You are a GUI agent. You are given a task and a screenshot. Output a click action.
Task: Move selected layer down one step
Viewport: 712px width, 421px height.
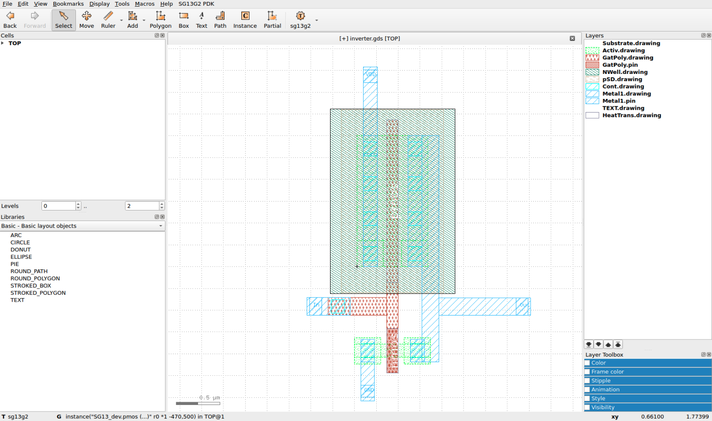click(598, 345)
